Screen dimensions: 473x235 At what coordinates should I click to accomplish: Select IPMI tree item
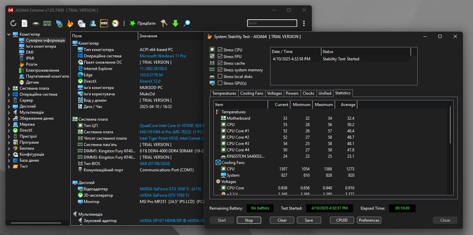[x=30, y=58]
